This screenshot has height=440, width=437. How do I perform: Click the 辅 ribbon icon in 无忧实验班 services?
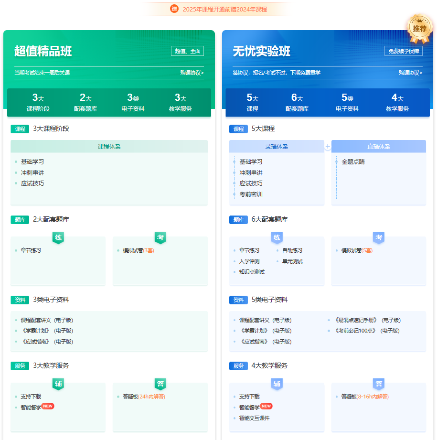coord(277,384)
